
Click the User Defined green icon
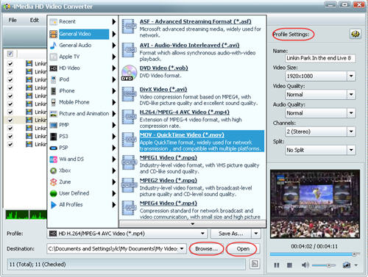pos(53,193)
